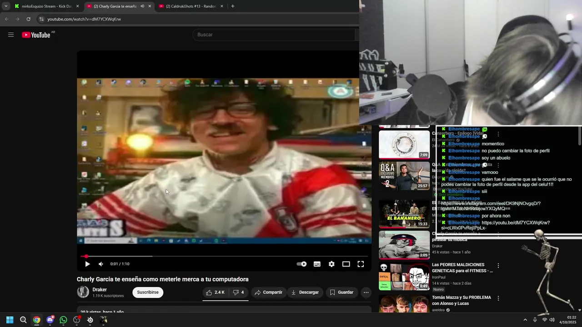
Task: Dislike the video showing 4 dislikes
Action: 239,292
